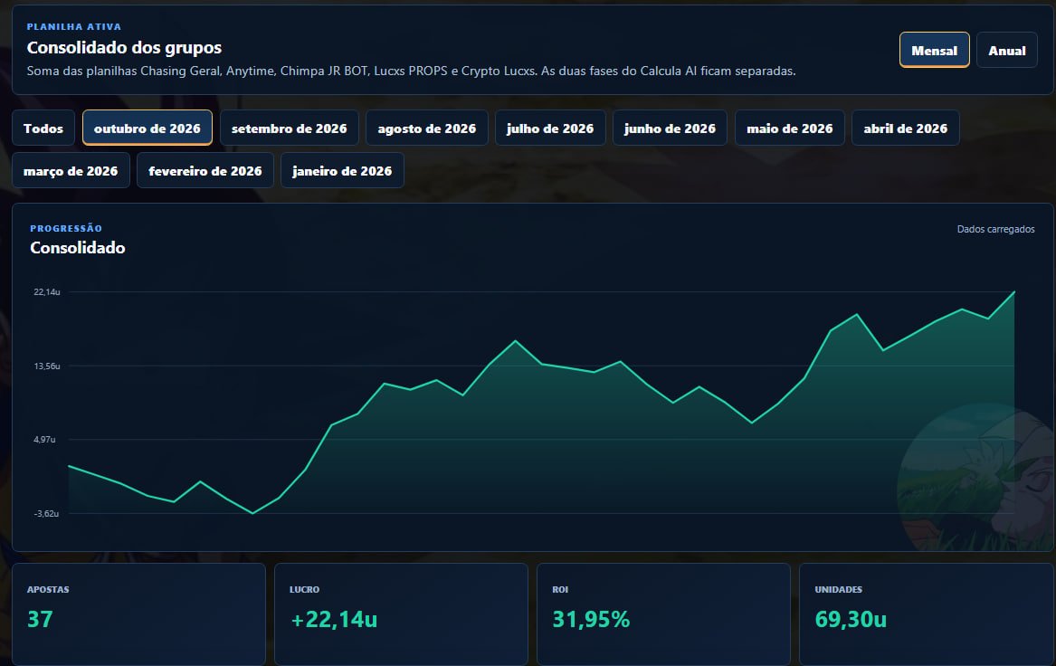Viewport: 1056px width, 666px height.
Task: Click the LUCRO card label
Action: coord(304,589)
